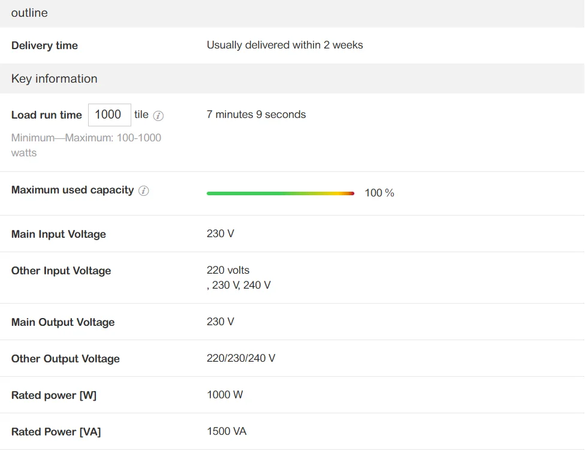Click the 'Minimum—Maximum: 100-1000 watts' hint text

click(x=86, y=145)
